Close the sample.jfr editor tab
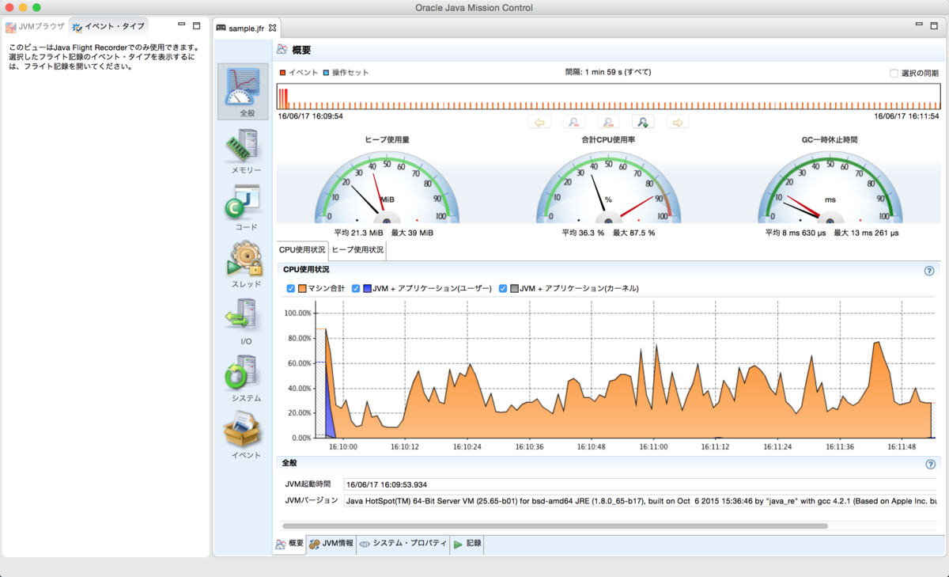The image size is (949, 577). click(x=272, y=28)
